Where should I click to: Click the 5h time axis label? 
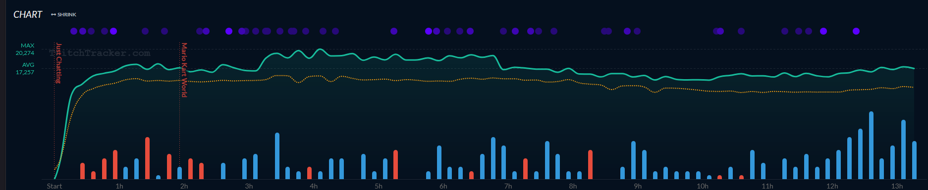(x=379, y=186)
